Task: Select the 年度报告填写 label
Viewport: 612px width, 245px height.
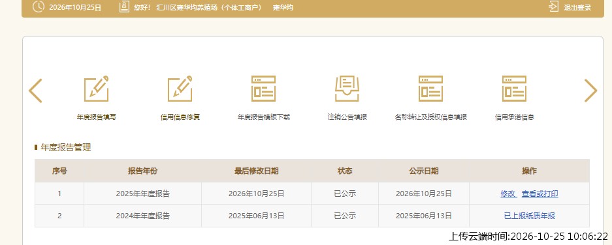Action: pos(97,117)
